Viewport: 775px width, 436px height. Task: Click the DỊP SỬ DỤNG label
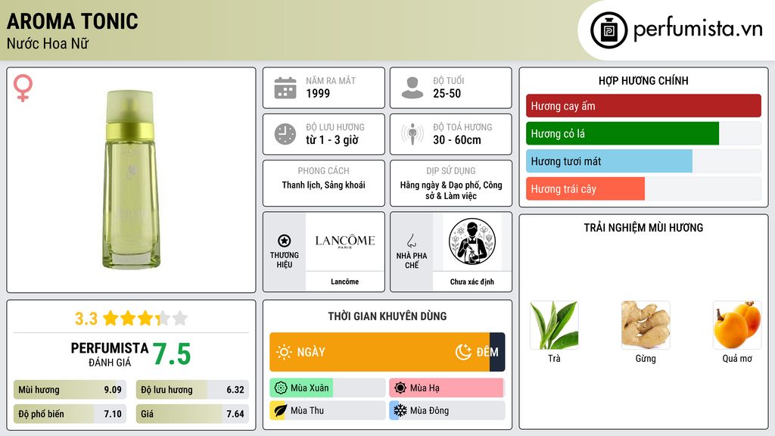coord(451,170)
